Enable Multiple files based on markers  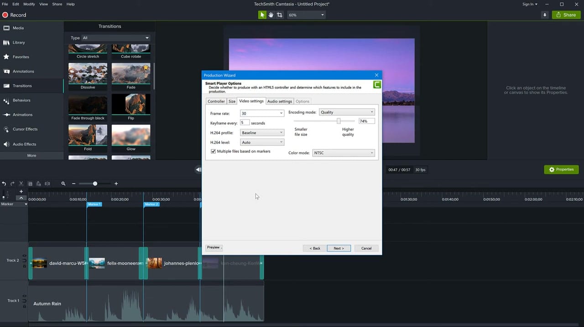click(213, 151)
